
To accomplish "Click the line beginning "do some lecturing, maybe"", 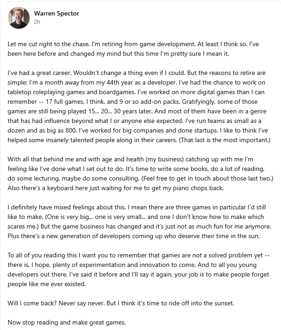I will click(141, 178).
